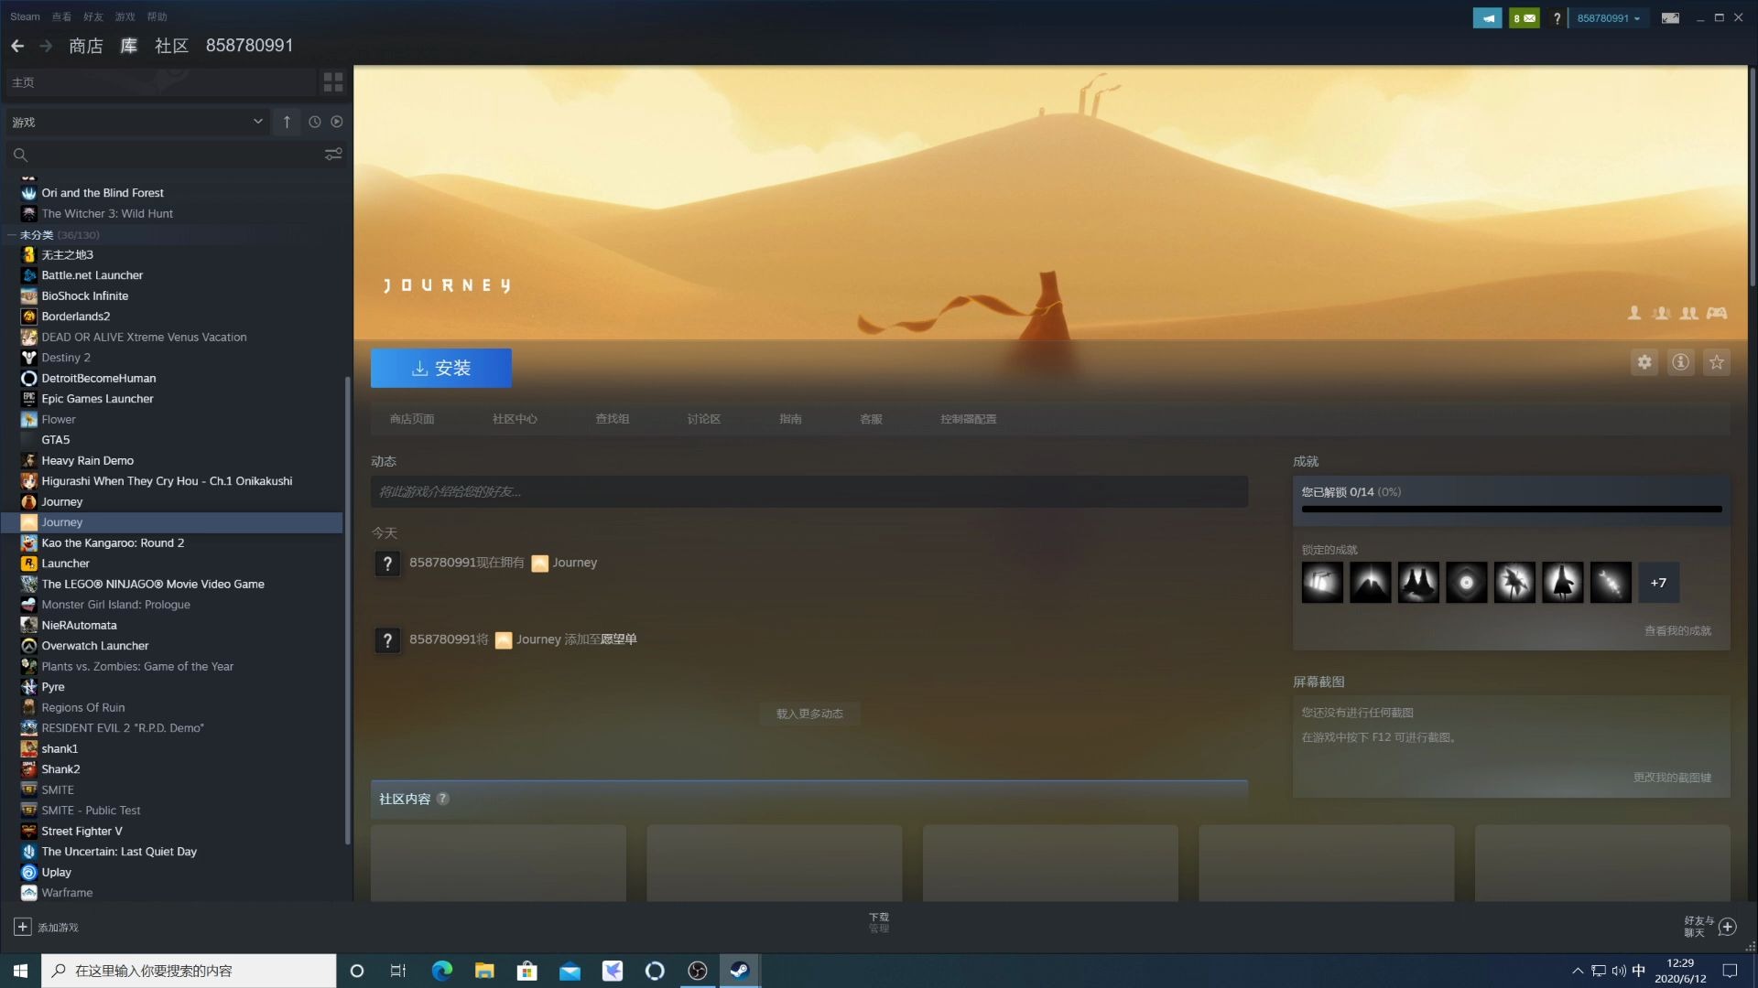The width and height of the screenshot is (1758, 988).
Task: Go to the Store tab
Action: pyautogui.click(x=86, y=46)
